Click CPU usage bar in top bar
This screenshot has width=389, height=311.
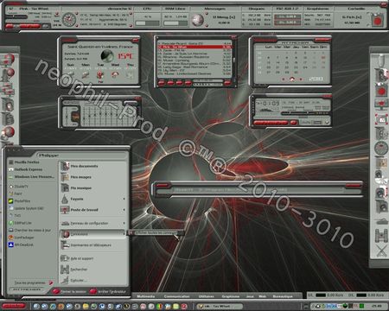147,23
